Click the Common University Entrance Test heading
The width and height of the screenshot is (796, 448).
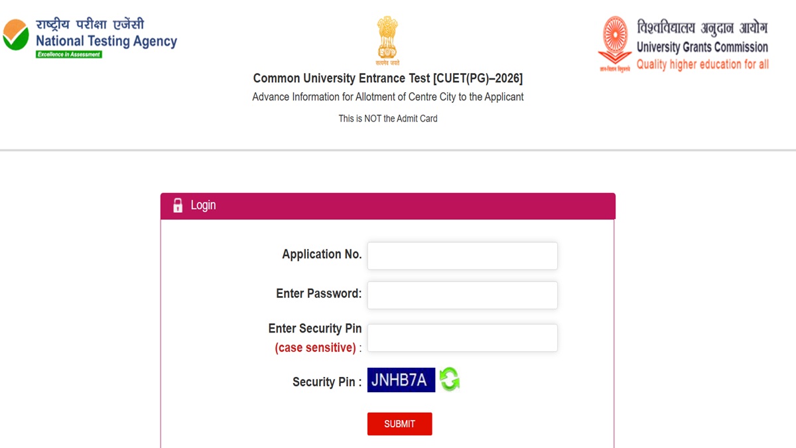click(x=388, y=78)
